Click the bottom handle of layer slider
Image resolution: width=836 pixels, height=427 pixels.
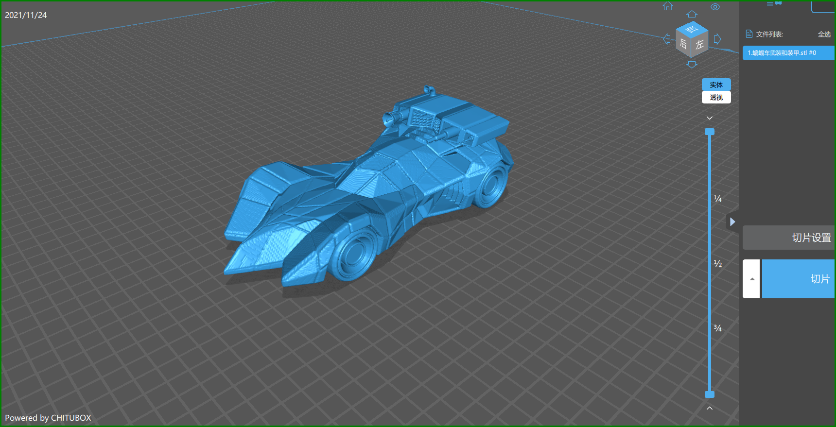tap(710, 394)
